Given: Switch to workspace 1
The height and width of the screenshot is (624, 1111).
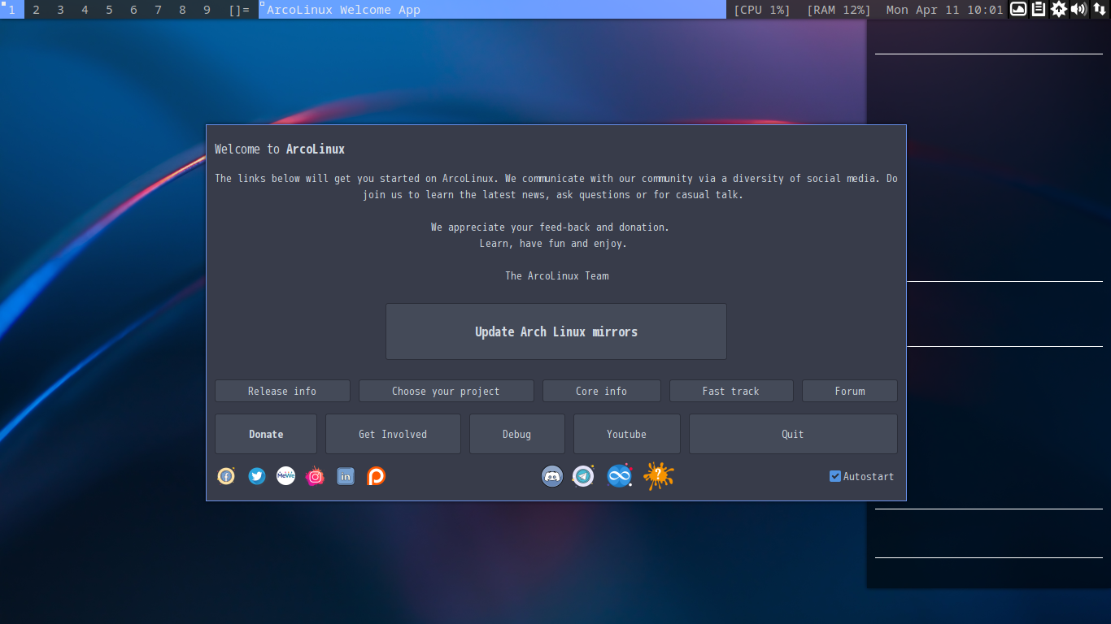Looking at the screenshot, I should tap(11, 10).
